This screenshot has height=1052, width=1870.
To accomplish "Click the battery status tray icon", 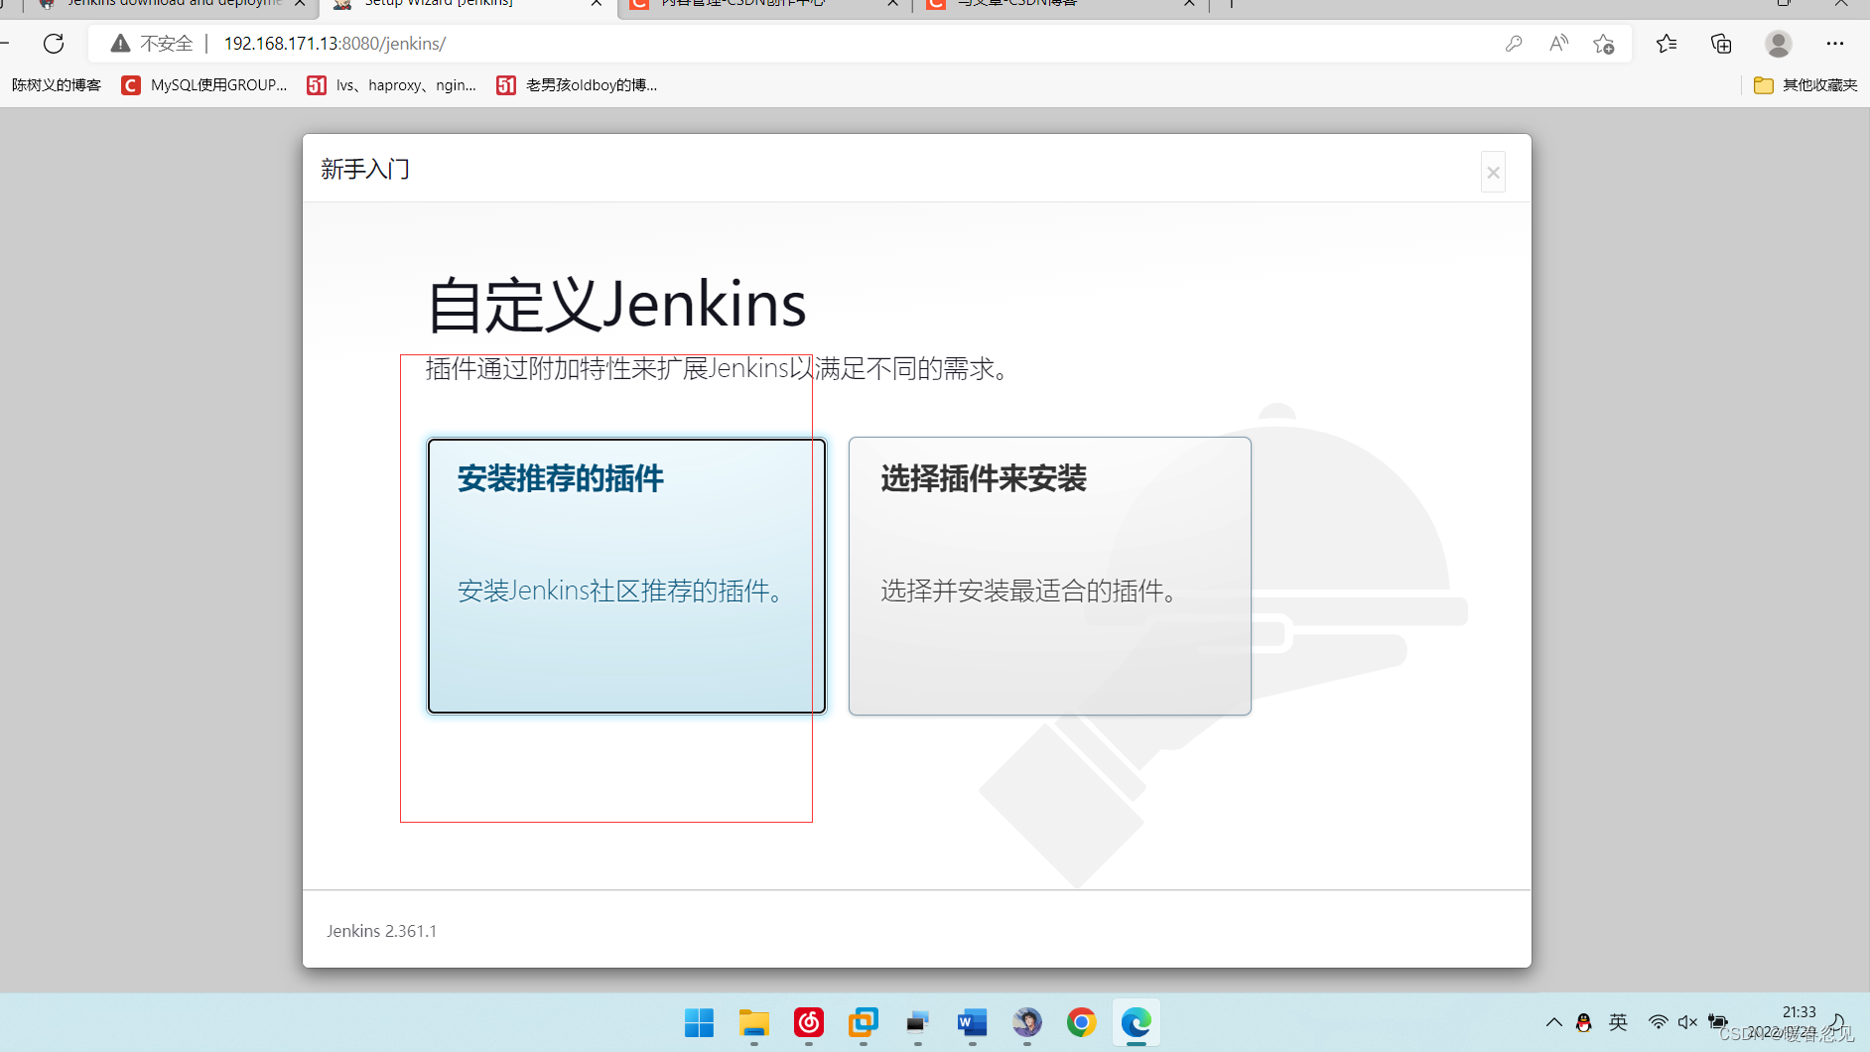I will (x=1718, y=1022).
